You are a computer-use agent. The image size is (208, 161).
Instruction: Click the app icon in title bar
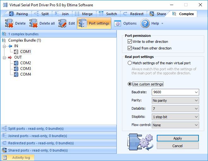(5, 5)
